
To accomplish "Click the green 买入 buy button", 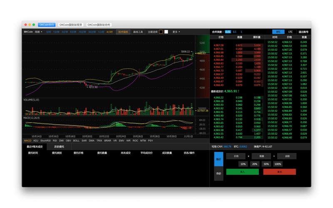I will coord(243,172).
